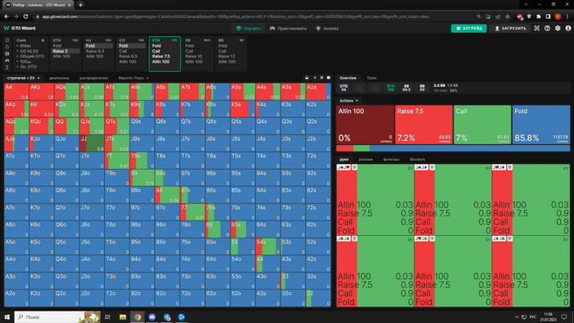The height and width of the screenshot is (323, 574).
Task: Select the blue Fold action box
Action: 541,125
